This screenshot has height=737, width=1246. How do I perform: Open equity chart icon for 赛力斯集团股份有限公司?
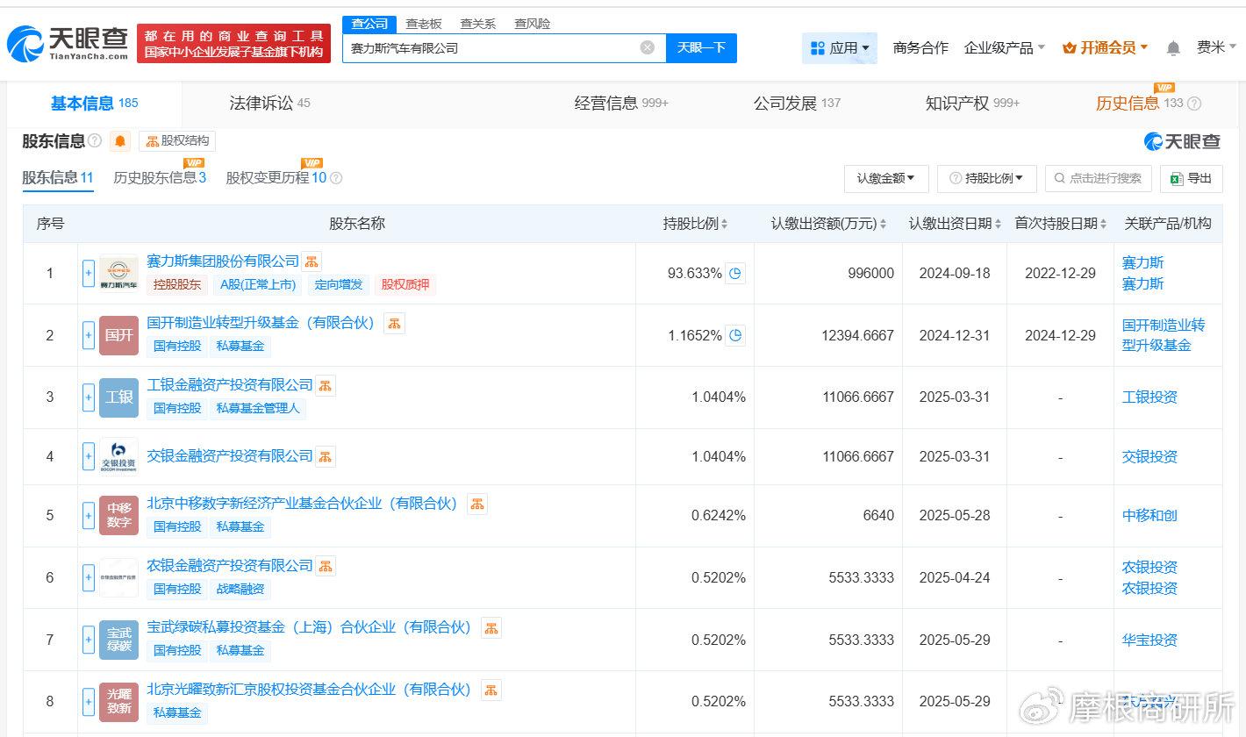coord(312,261)
